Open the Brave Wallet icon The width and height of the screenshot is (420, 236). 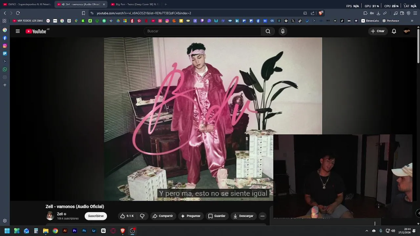tap(402, 13)
